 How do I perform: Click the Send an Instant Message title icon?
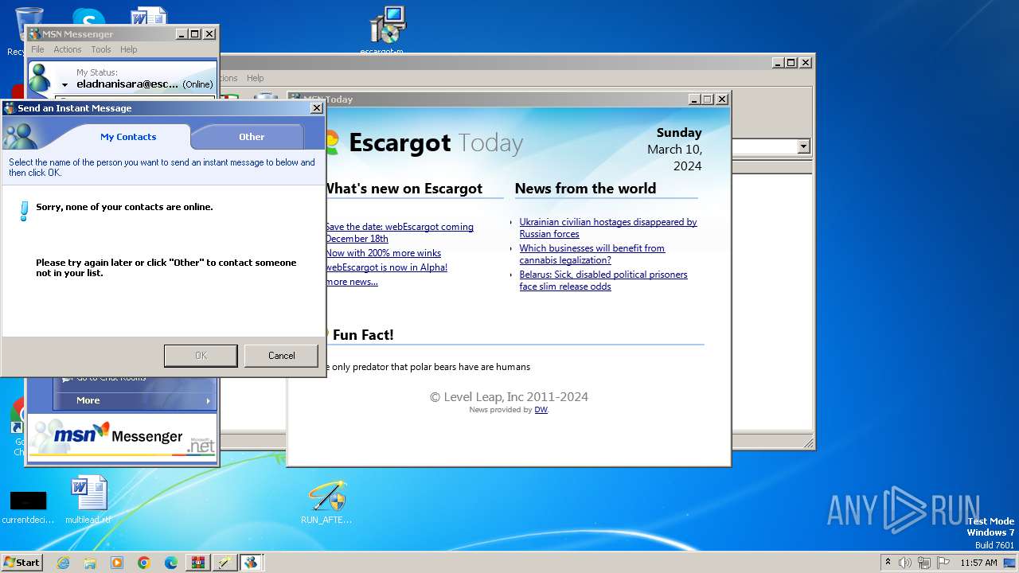click(x=10, y=108)
